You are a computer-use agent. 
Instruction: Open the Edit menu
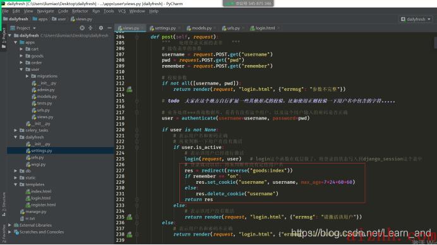coord(16,11)
